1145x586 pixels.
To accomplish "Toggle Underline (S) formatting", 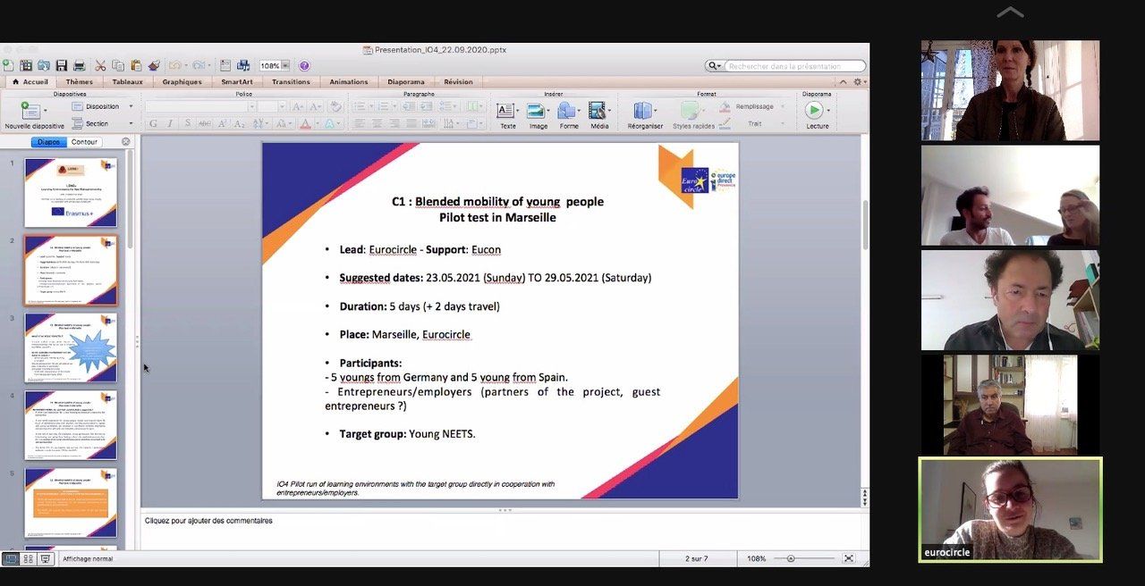I will 187,123.
